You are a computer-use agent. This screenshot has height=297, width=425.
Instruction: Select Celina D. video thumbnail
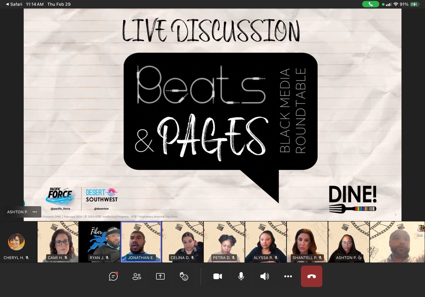(x=182, y=242)
